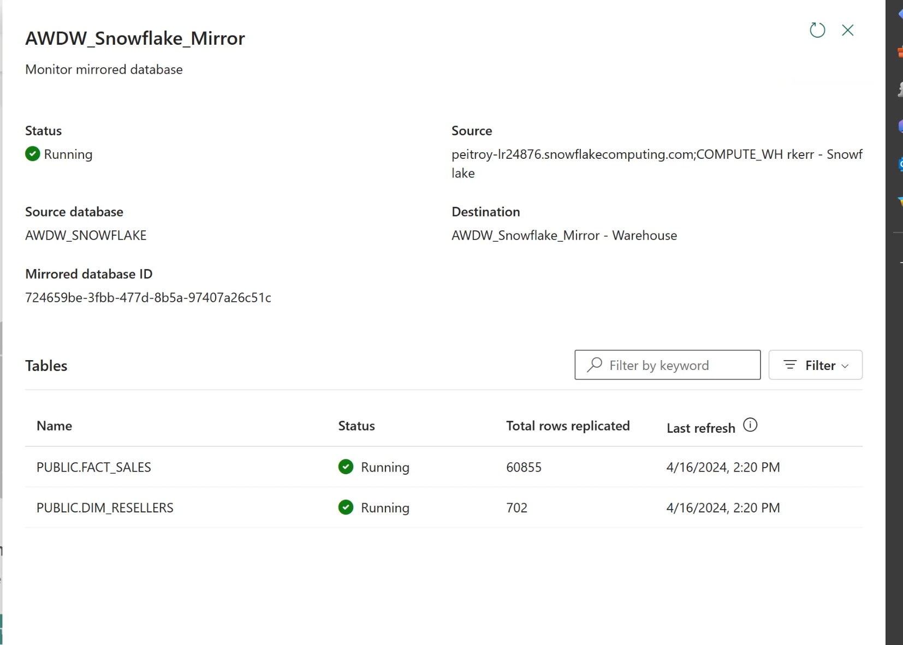This screenshot has width=903, height=645.
Task: Expand the Filter dropdown chevron
Action: [x=845, y=366]
